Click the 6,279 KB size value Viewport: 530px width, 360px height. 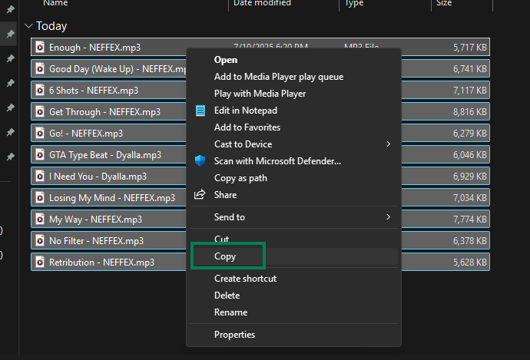(x=470, y=134)
